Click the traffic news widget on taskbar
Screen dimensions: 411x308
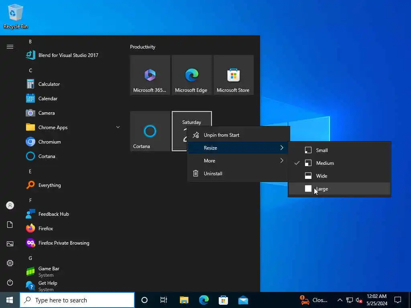pos(314,300)
